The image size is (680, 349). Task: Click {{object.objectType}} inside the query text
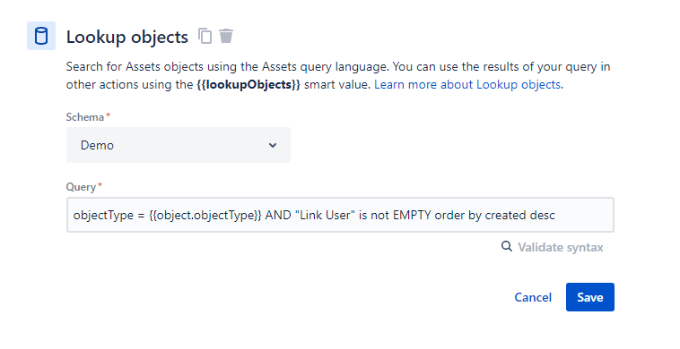(x=205, y=215)
